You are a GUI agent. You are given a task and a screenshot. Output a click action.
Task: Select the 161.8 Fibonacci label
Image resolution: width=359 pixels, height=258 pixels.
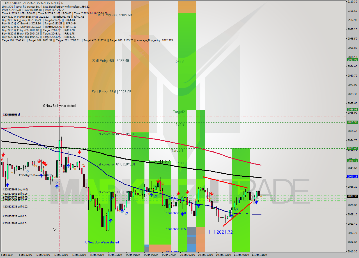180,124
